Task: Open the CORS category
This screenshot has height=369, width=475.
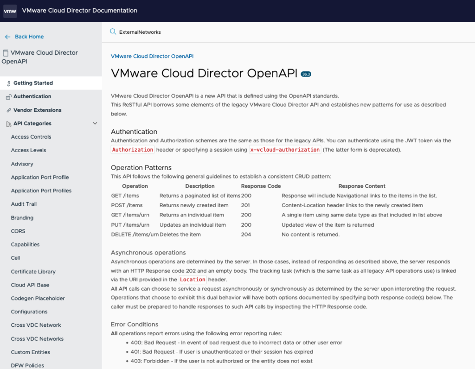Action: [18, 231]
